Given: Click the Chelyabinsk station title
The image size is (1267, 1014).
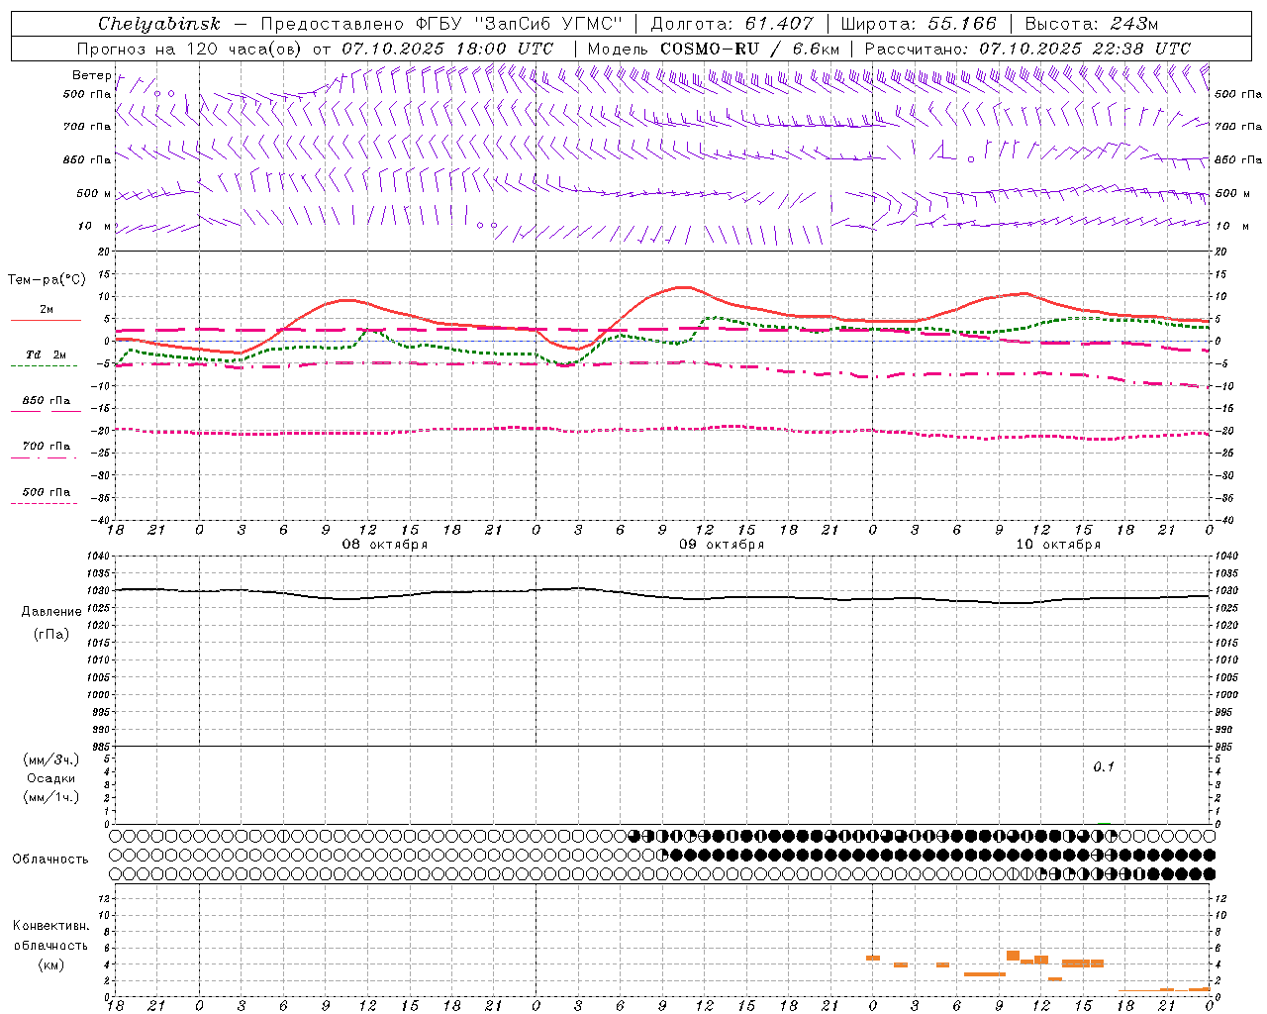Looking at the screenshot, I should [x=159, y=24].
